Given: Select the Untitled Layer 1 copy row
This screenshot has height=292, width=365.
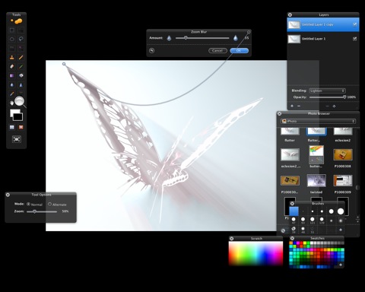Looking at the screenshot, I should coord(323,24).
